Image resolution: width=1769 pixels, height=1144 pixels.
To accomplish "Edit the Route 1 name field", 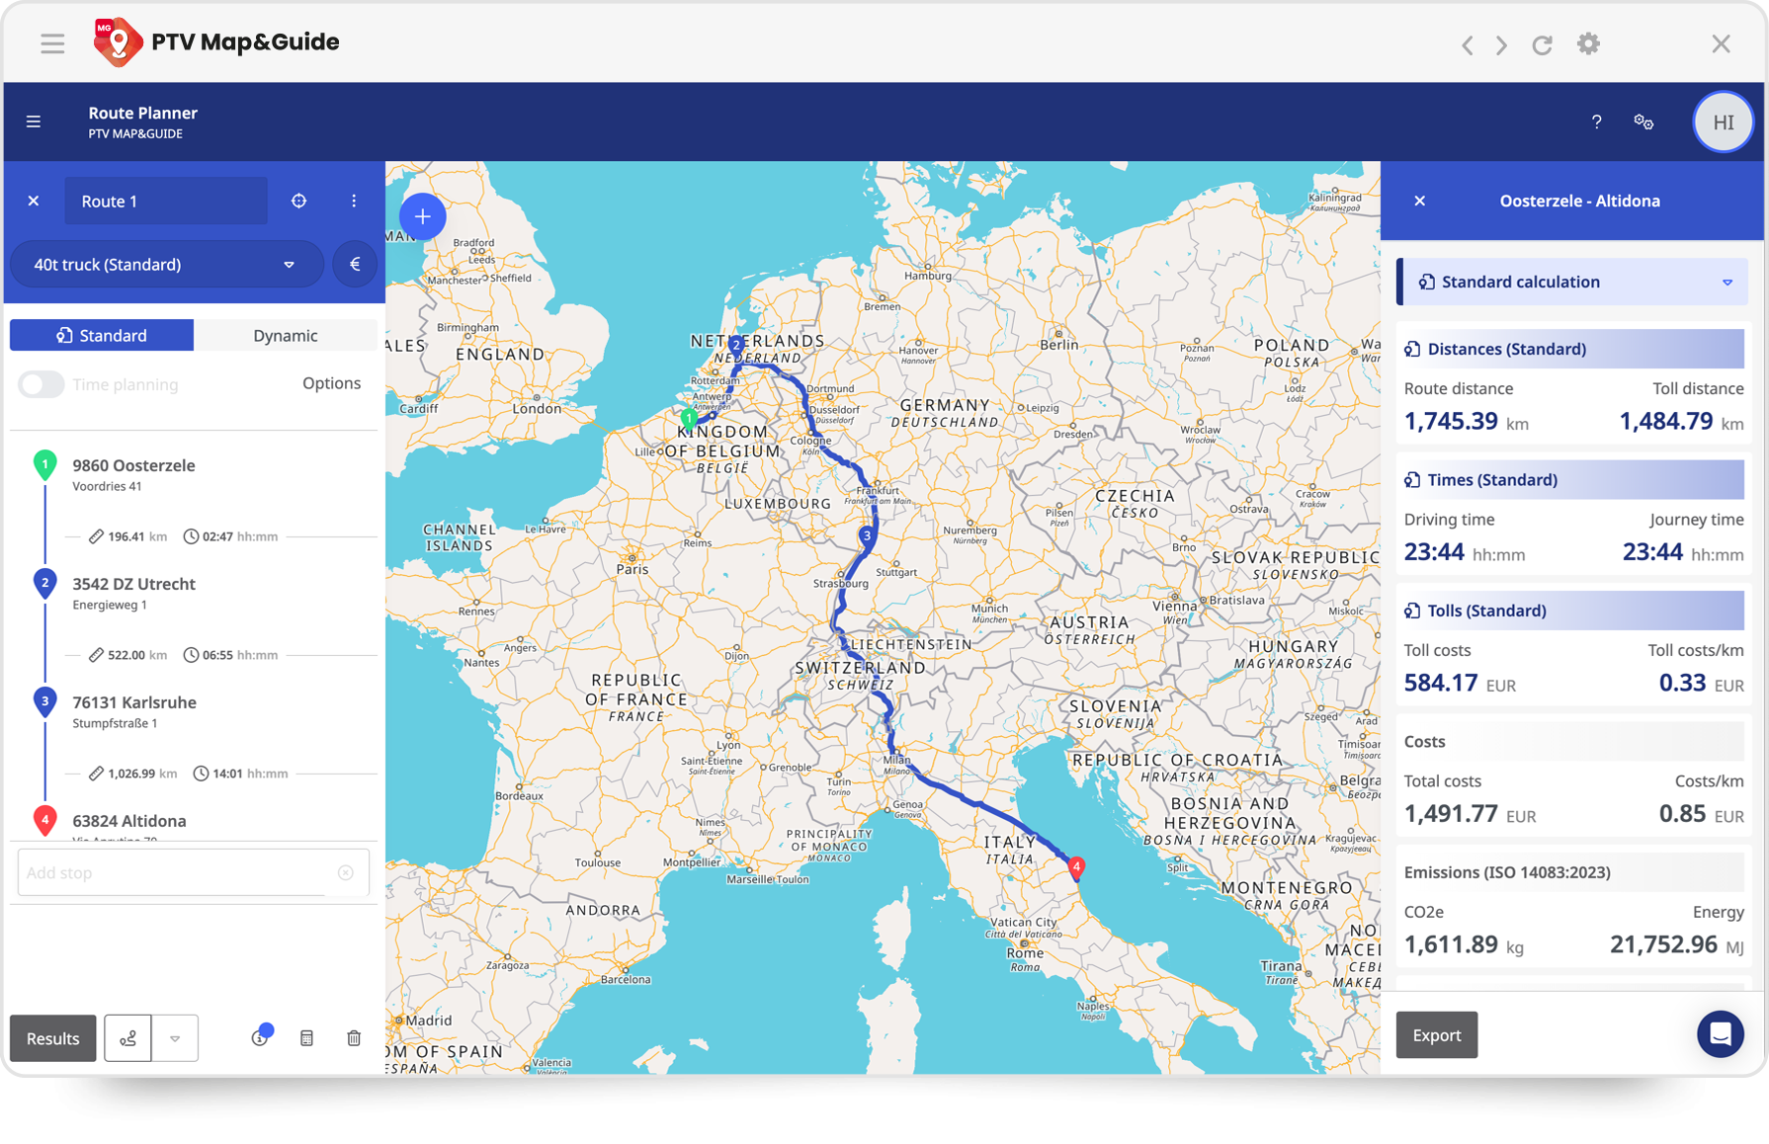I will pos(166,201).
